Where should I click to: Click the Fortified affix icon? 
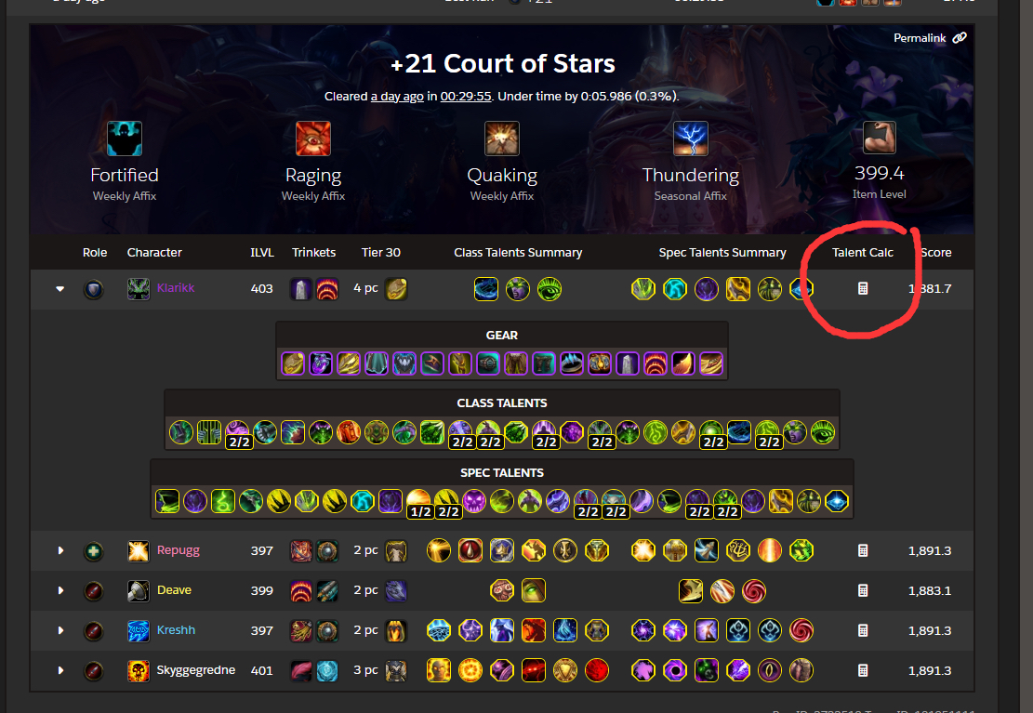tap(125, 139)
